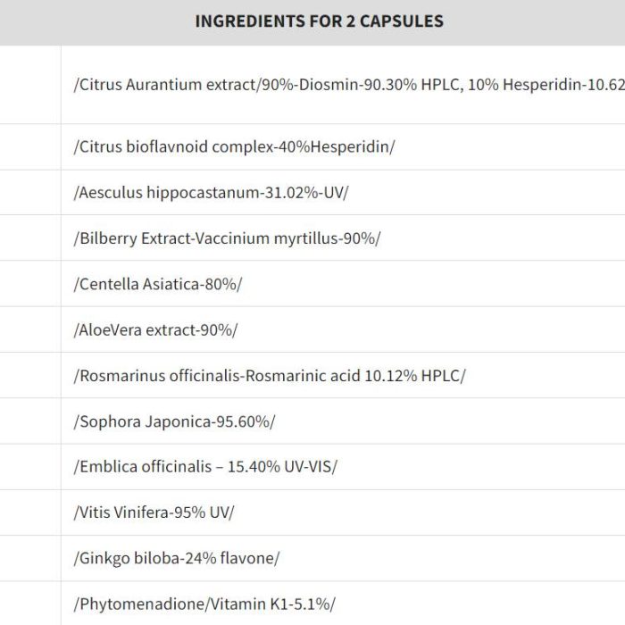Click the word CAPSULES in the header

(x=402, y=21)
